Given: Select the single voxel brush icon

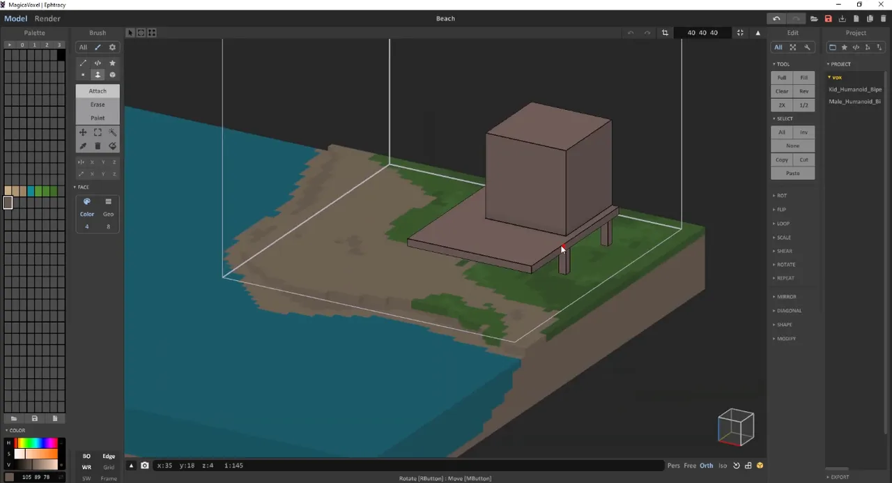Looking at the screenshot, I should (83, 75).
